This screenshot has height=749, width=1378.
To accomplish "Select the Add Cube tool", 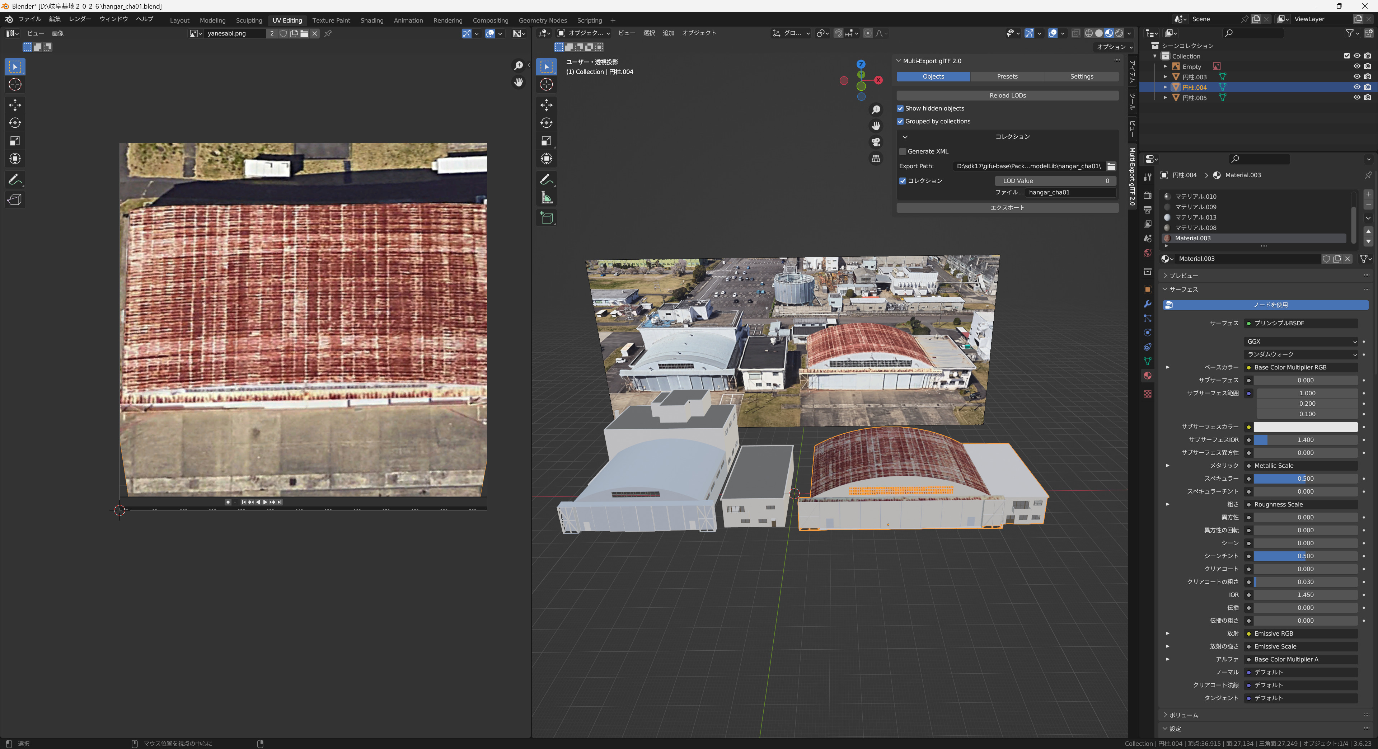I will coord(546,218).
